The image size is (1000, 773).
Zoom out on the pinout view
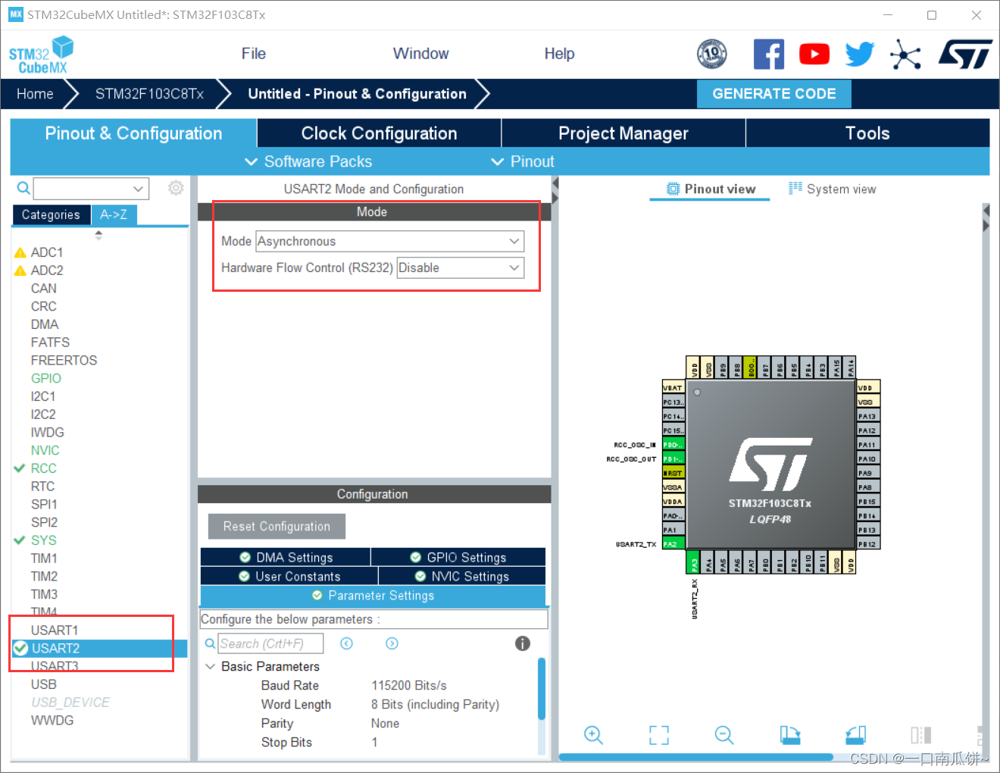point(724,734)
